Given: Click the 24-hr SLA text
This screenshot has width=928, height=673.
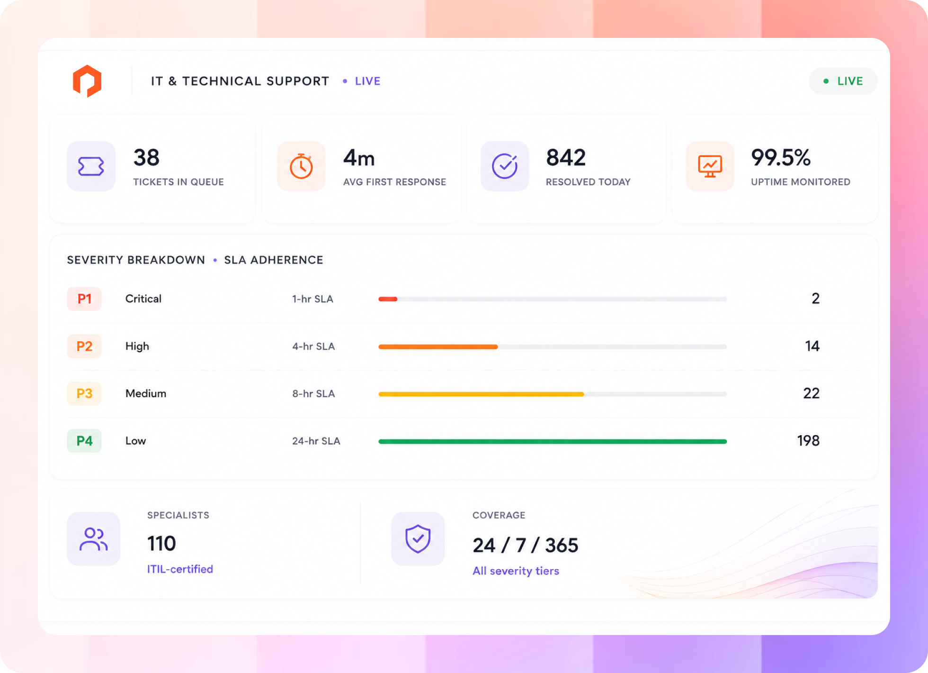Looking at the screenshot, I should coord(316,441).
